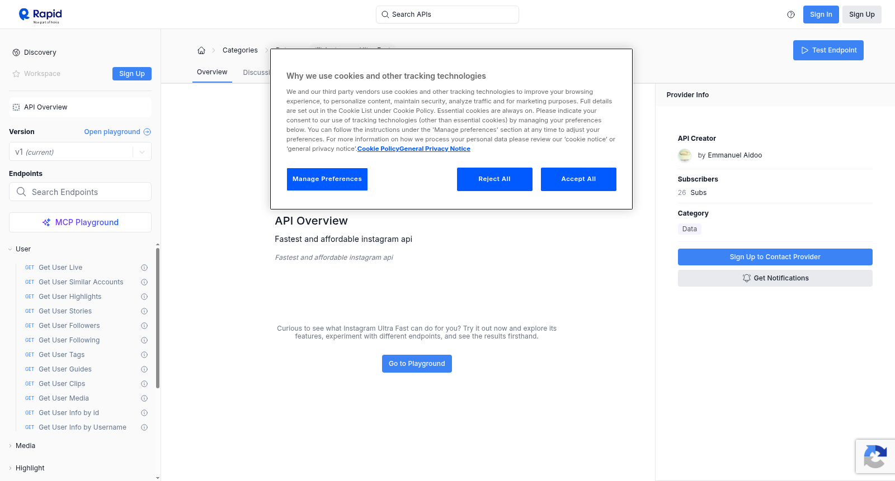The width and height of the screenshot is (895, 481).
Task: Collapse the User endpoints group
Action: [23, 249]
